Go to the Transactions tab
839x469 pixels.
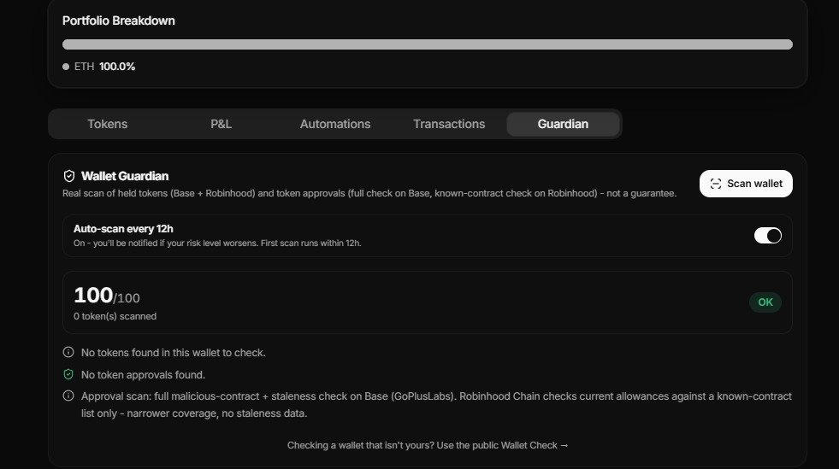tap(449, 124)
